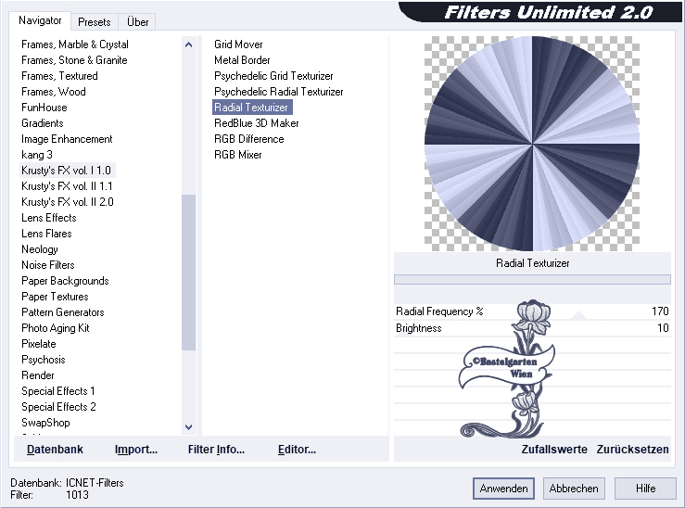Select Photo Aging Kit category

(55, 327)
